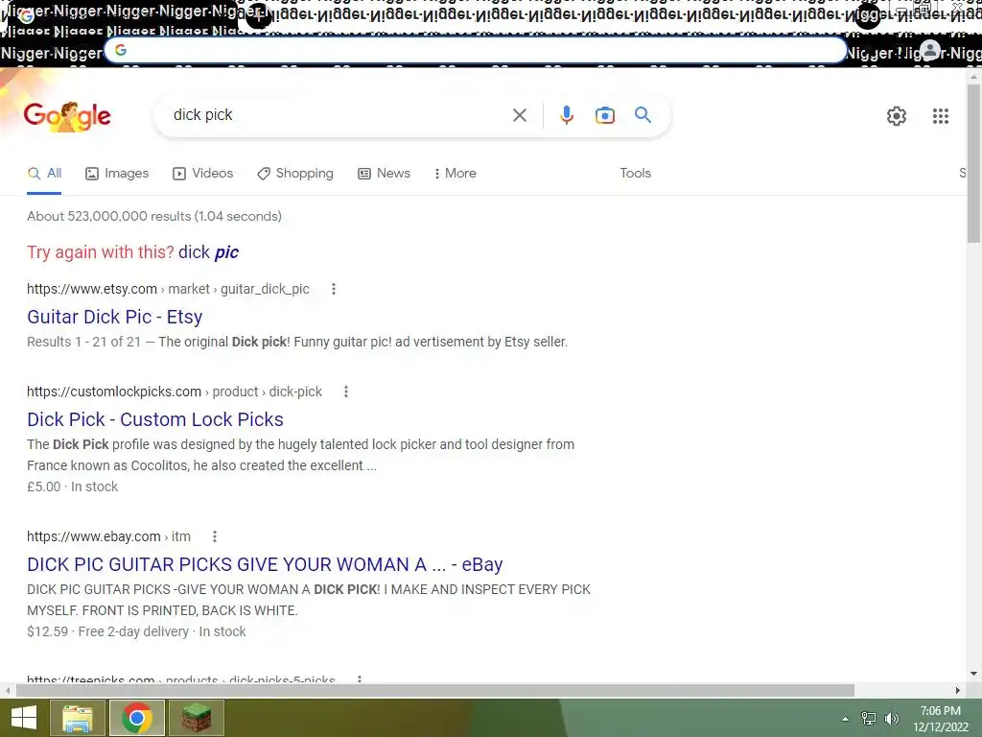
Task: Switch to the Videos tab
Action: (203, 173)
